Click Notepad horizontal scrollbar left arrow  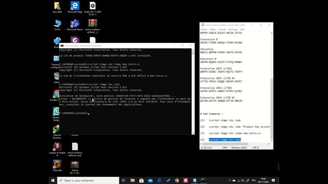(x=201, y=144)
